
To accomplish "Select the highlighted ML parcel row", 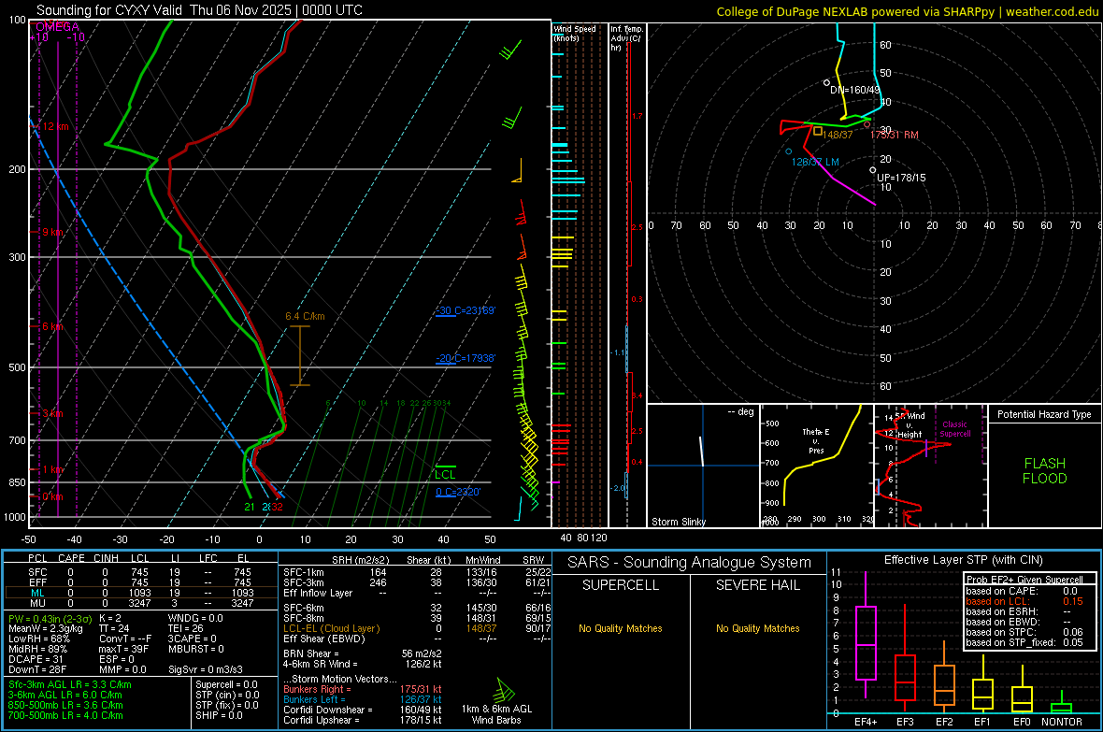I will click(140, 593).
